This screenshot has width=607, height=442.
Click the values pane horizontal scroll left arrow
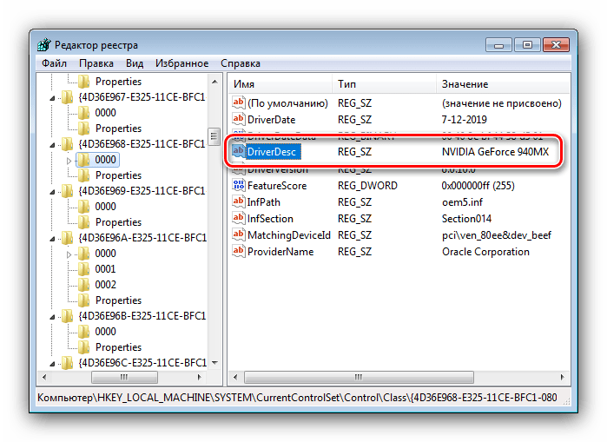point(235,377)
